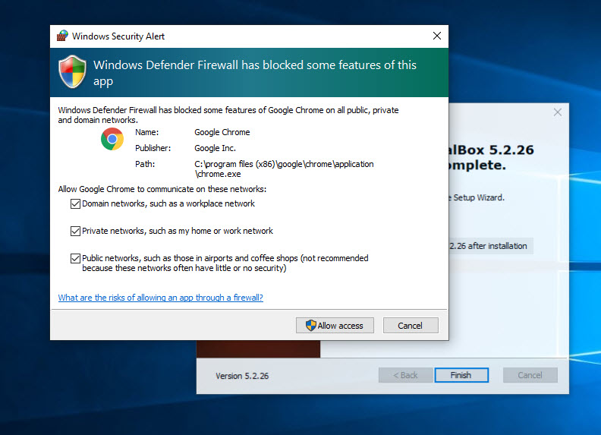The height and width of the screenshot is (435, 601).
Task: Click the Back button in VirtualBox wizard
Action: coord(405,375)
